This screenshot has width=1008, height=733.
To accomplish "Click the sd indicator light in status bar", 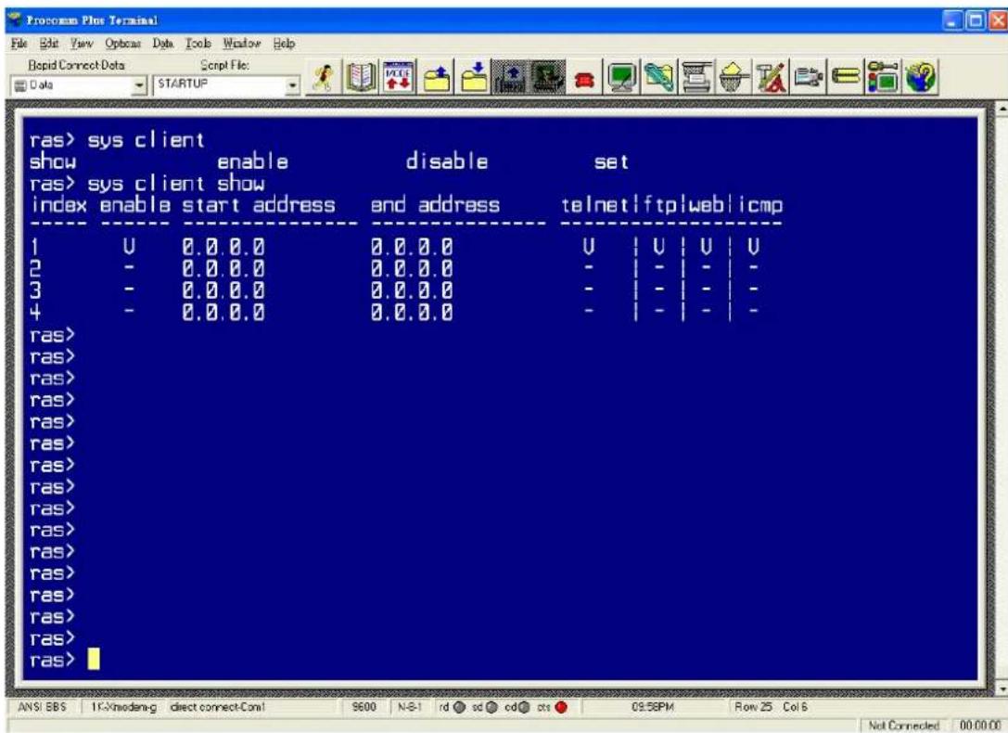I will [x=491, y=707].
